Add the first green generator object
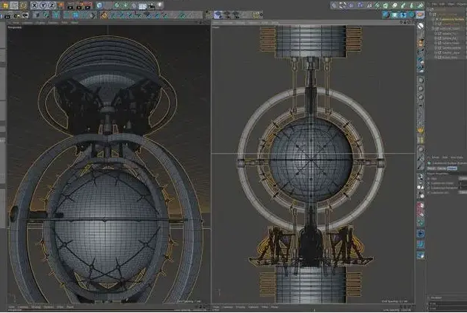This screenshot has width=467, height=313. tap(117, 5)
